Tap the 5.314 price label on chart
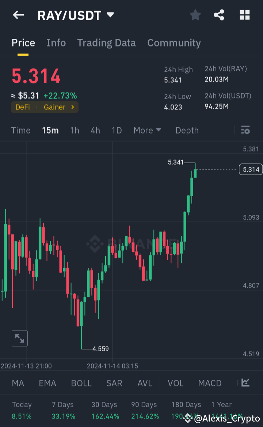The image size is (263, 427). click(x=251, y=169)
